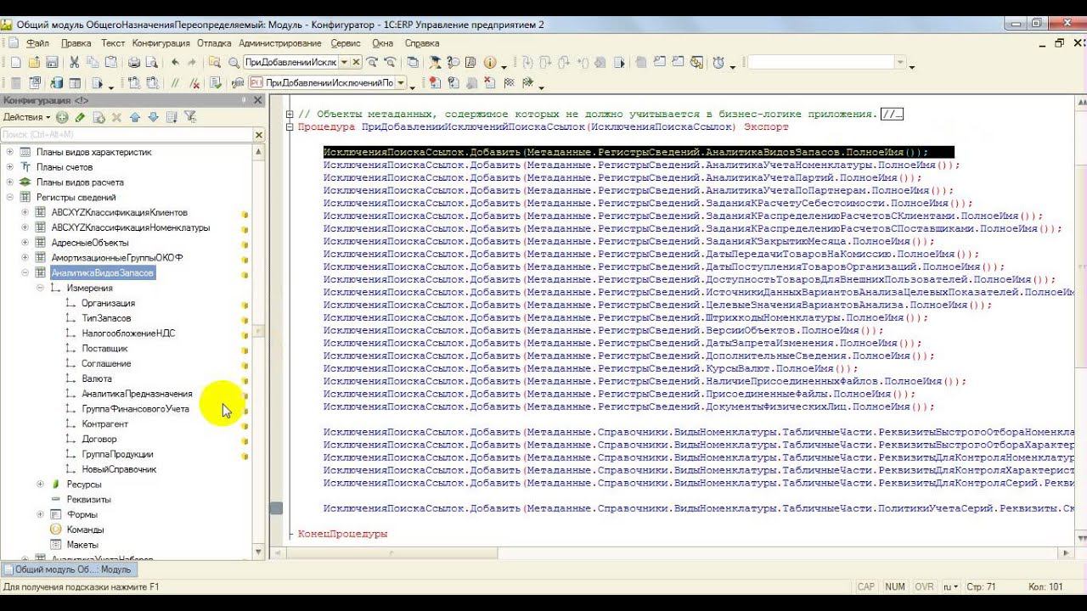Close the Configuration panel with X
Image resolution: width=1087 pixels, height=611 pixels.
[x=259, y=100]
